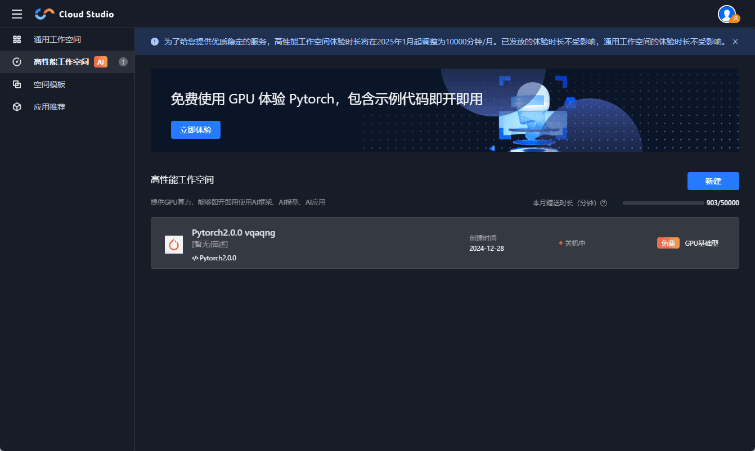755x451 pixels.
Task: Click the 应用推荐 cube icon
Action: 17,107
